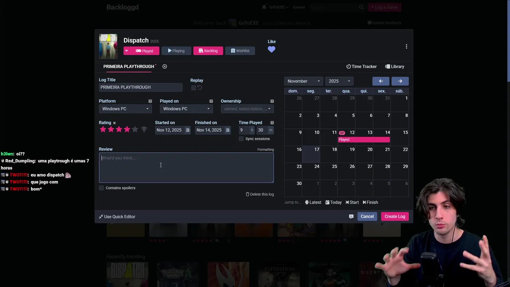
Task: Click the SF marker on November 12
Action: [342, 133]
